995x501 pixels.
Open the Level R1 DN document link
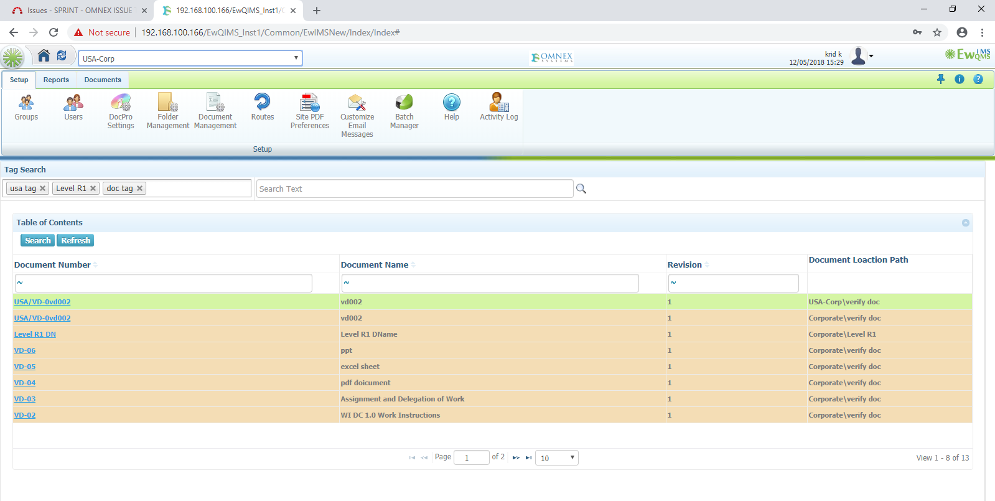pyautogui.click(x=35, y=334)
